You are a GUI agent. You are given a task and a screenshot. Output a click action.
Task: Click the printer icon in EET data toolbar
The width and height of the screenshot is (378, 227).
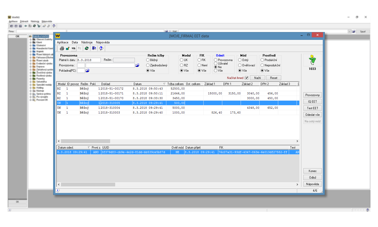[x=62, y=48]
